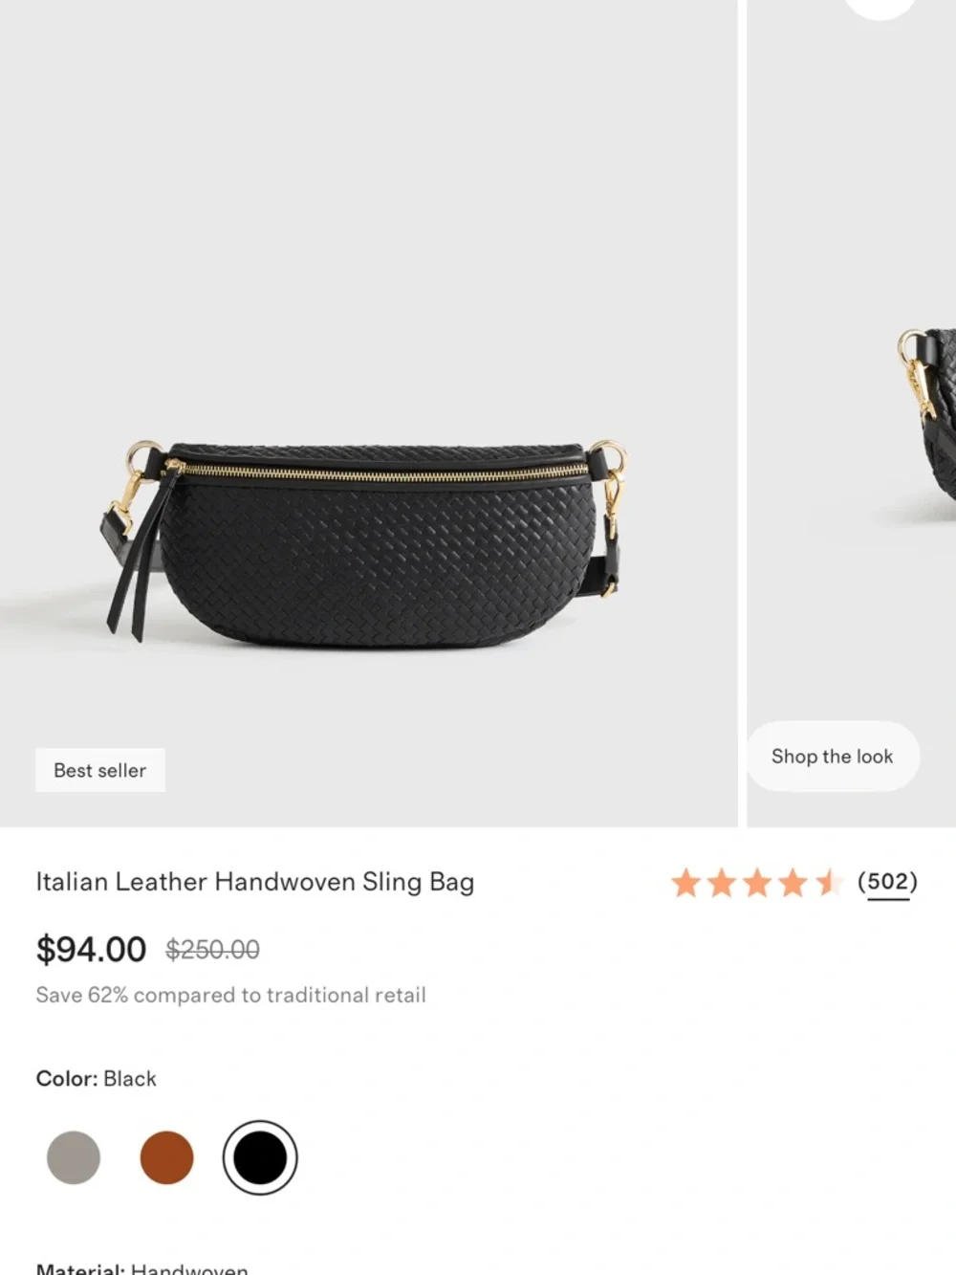
Task: Choose the brown color swatch
Action: tap(166, 1157)
